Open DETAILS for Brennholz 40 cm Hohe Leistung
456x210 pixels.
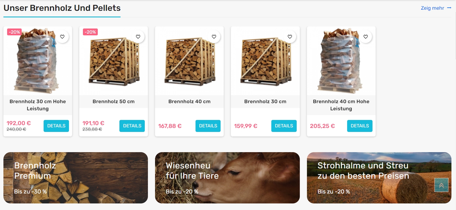360,126
